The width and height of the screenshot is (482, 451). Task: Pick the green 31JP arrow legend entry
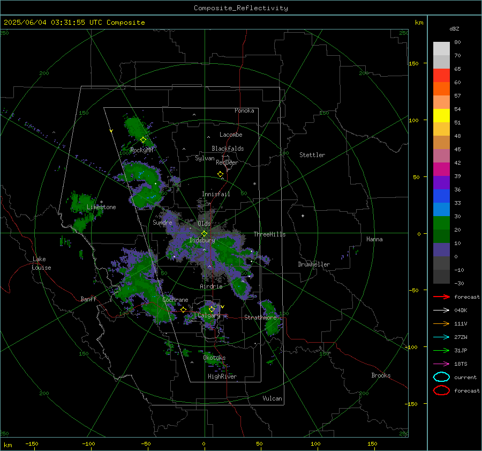click(441, 350)
